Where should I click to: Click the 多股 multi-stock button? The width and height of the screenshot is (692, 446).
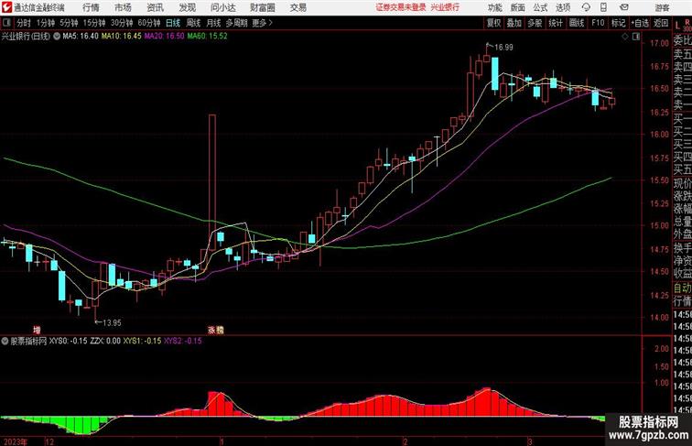tap(535, 23)
